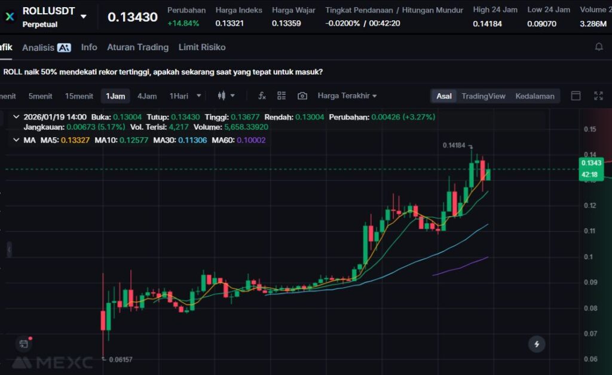
Task: Click the chart layout grid icon
Action: [281, 96]
